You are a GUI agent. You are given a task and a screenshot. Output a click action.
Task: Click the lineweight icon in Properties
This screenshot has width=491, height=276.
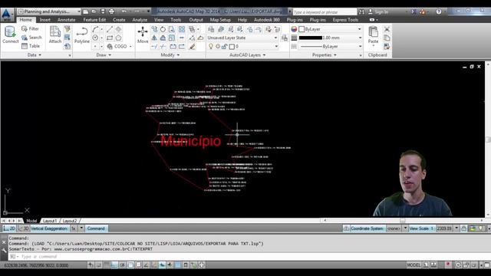pyautogui.click(x=294, y=38)
